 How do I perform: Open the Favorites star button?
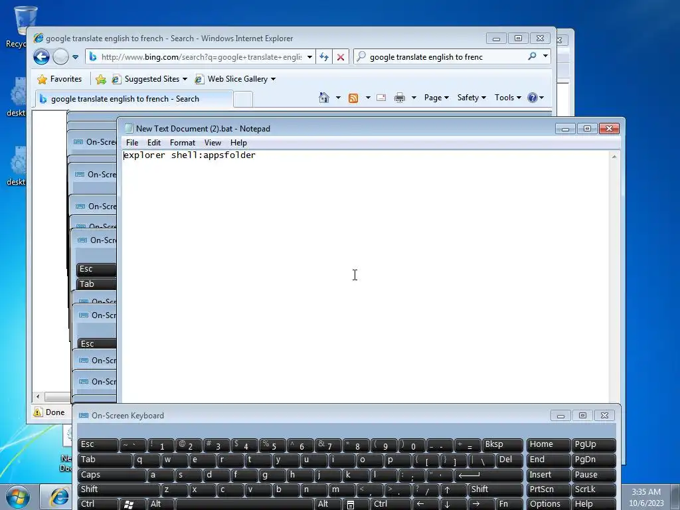[x=60, y=79]
